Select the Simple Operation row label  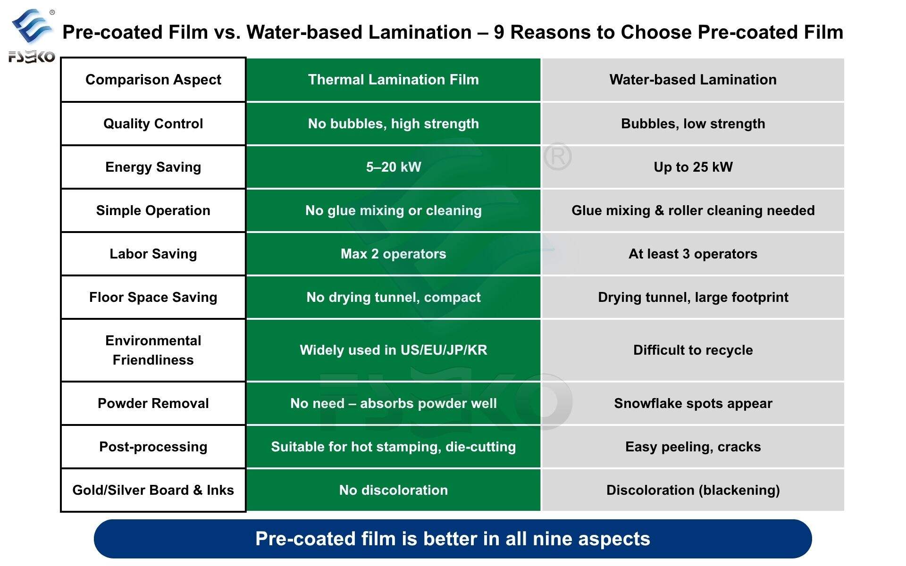click(x=153, y=210)
